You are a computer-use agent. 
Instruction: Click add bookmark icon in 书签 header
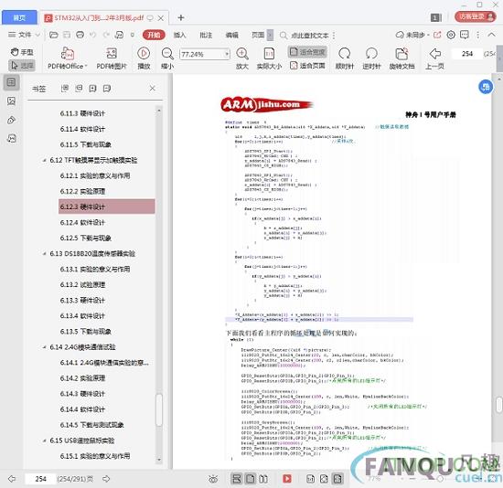click(92, 88)
